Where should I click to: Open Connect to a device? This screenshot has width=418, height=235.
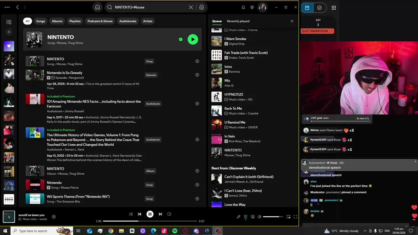click(252, 217)
